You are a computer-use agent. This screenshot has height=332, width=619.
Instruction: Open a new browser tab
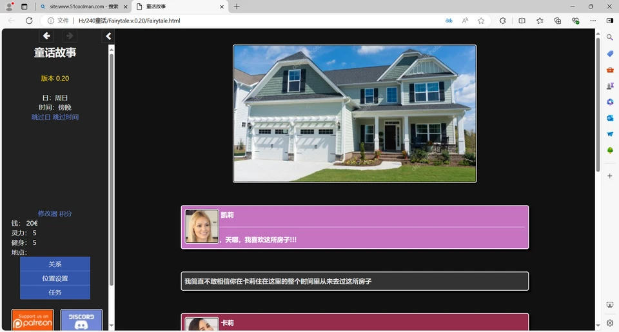[237, 6]
